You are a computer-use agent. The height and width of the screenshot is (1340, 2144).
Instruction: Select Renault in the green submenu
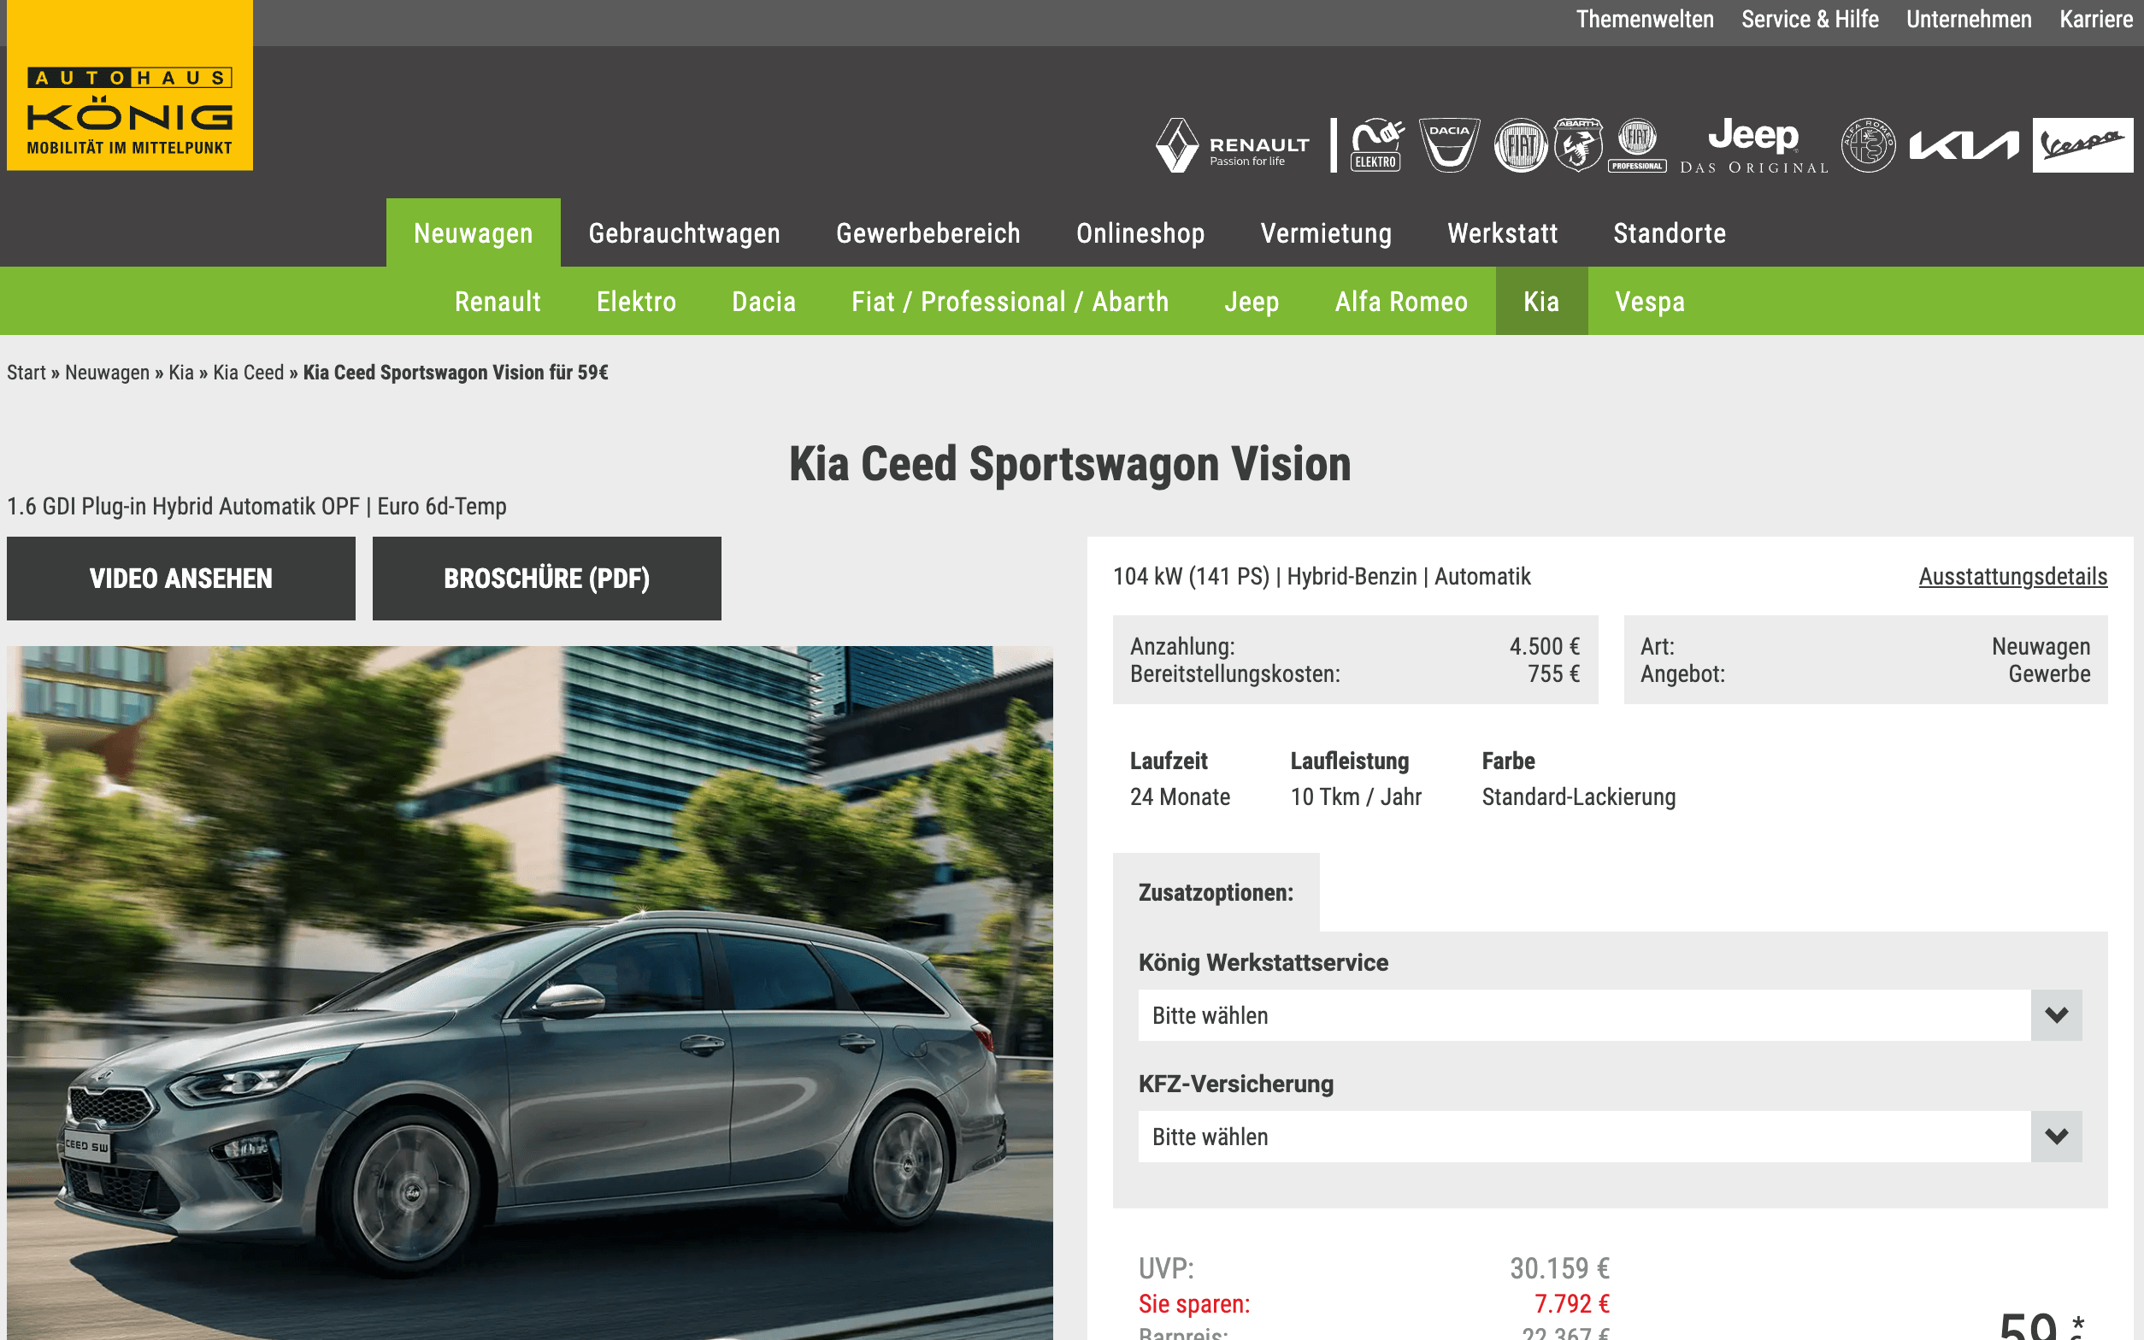pos(498,302)
